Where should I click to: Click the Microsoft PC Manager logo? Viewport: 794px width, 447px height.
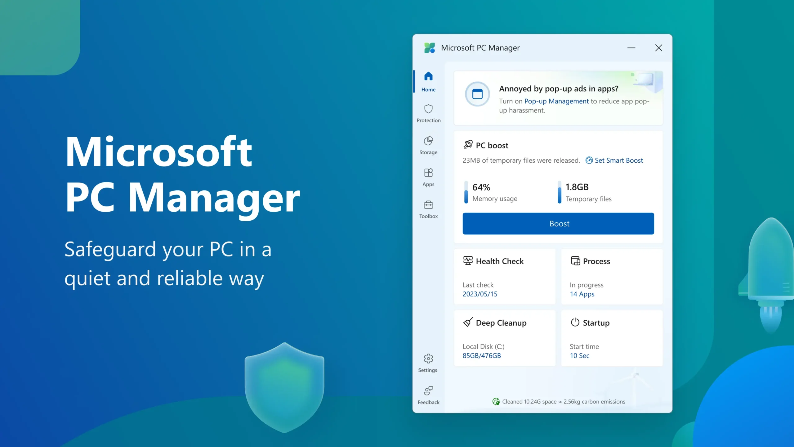click(x=430, y=47)
